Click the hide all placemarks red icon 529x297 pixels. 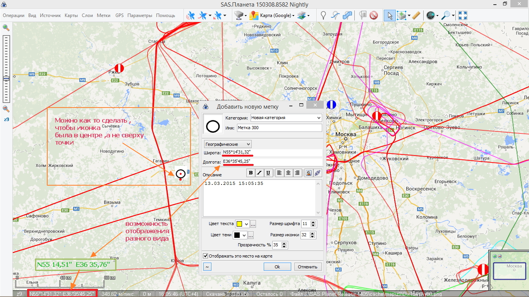pos(373,15)
